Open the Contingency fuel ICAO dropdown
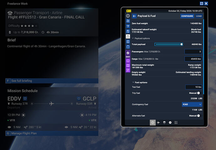This screenshot has width=216, height=150. [x=192, y=104]
